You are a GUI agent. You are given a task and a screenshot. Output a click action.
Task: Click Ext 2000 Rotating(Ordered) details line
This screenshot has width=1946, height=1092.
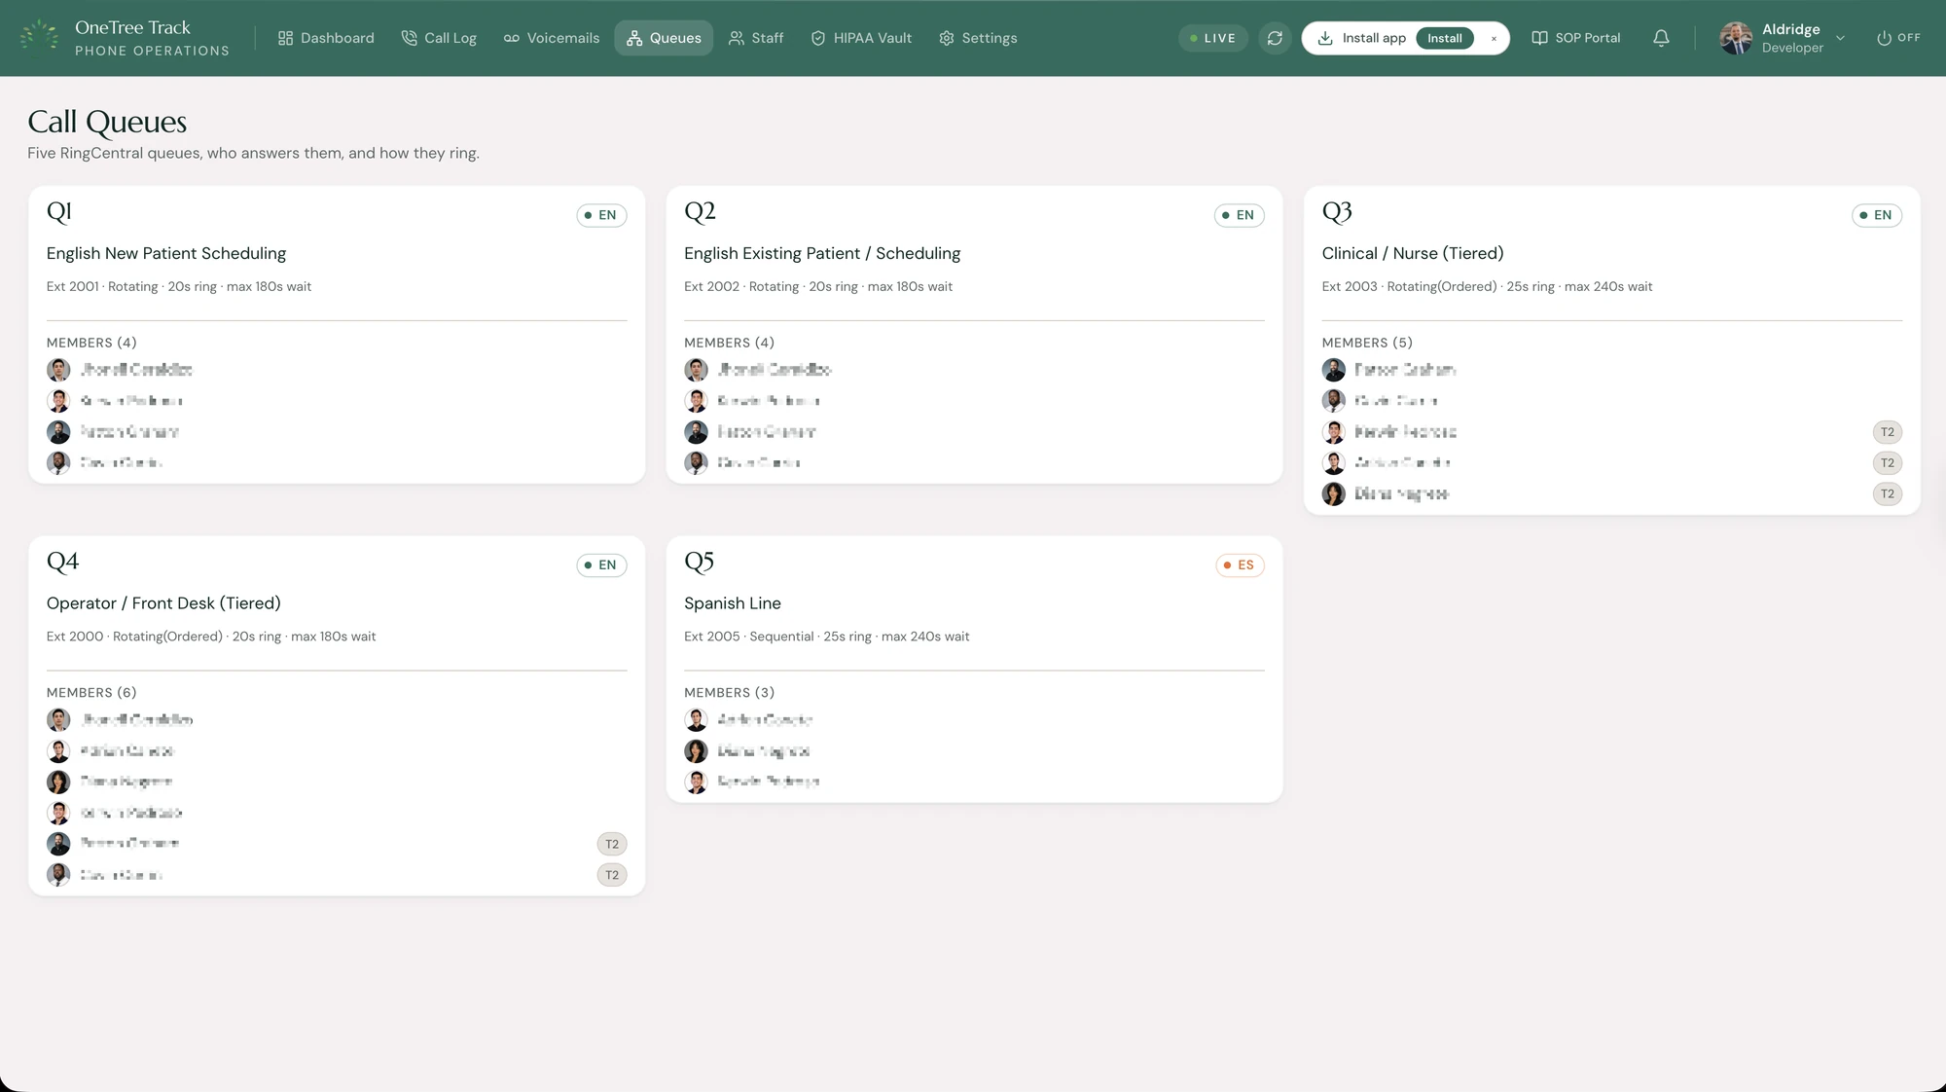pos(211,637)
